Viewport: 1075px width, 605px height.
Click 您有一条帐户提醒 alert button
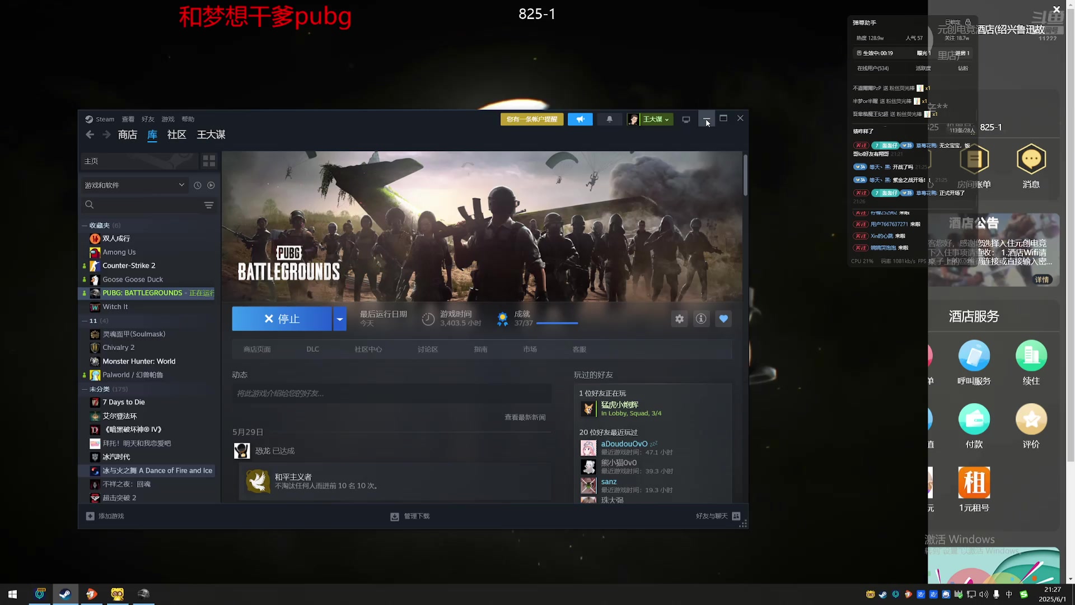pyautogui.click(x=532, y=119)
